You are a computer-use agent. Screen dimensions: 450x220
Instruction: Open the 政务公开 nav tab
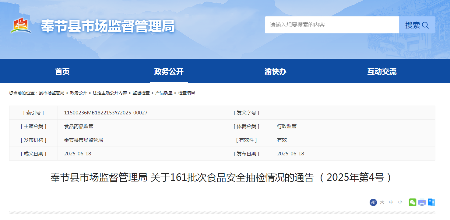[x=169, y=71]
